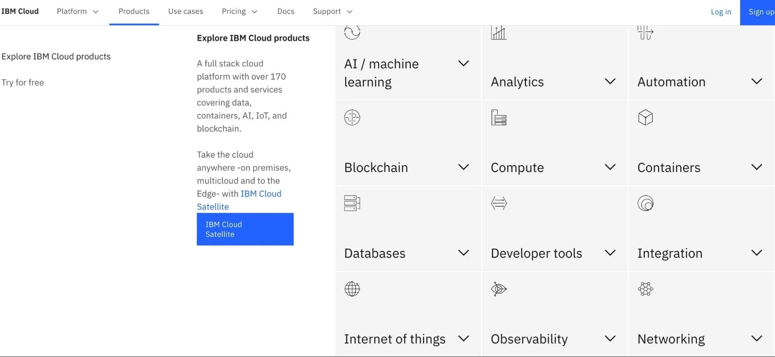Click the Observability category title
Image resolution: width=775 pixels, height=357 pixels.
pyautogui.click(x=529, y=340)
